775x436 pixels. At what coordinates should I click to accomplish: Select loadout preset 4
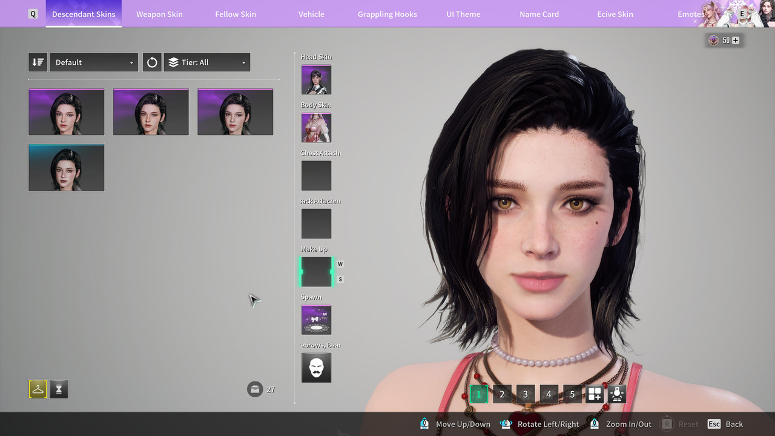tap(549, 394)
